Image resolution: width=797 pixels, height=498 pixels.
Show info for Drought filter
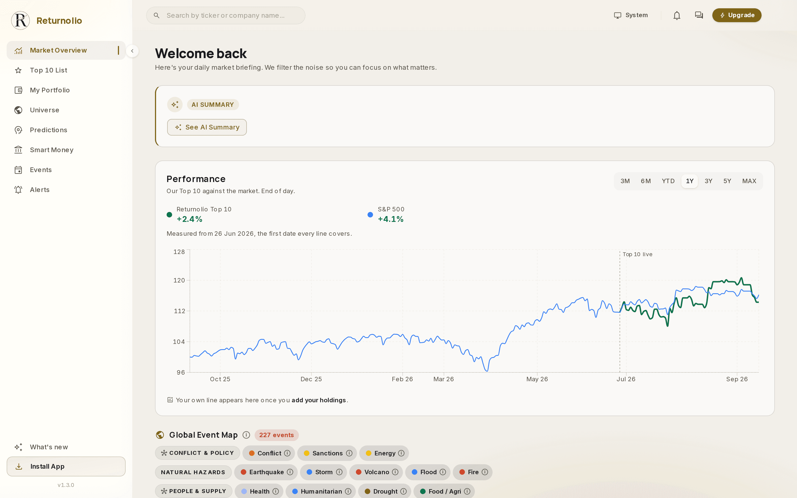pos(403,491)
